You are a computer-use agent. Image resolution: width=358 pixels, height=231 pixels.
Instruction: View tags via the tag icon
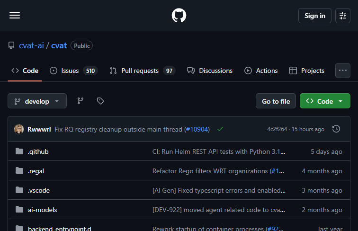100,101
